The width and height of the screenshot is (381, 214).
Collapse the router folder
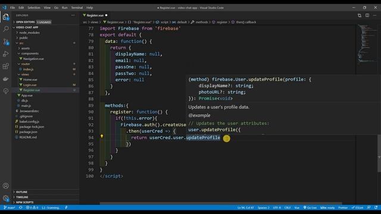(x=45, y=64)
